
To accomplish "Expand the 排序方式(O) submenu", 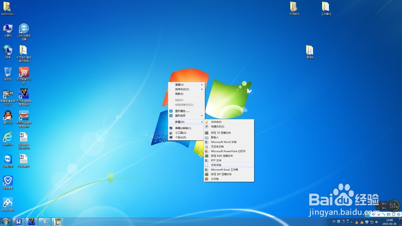I will 187,89.
